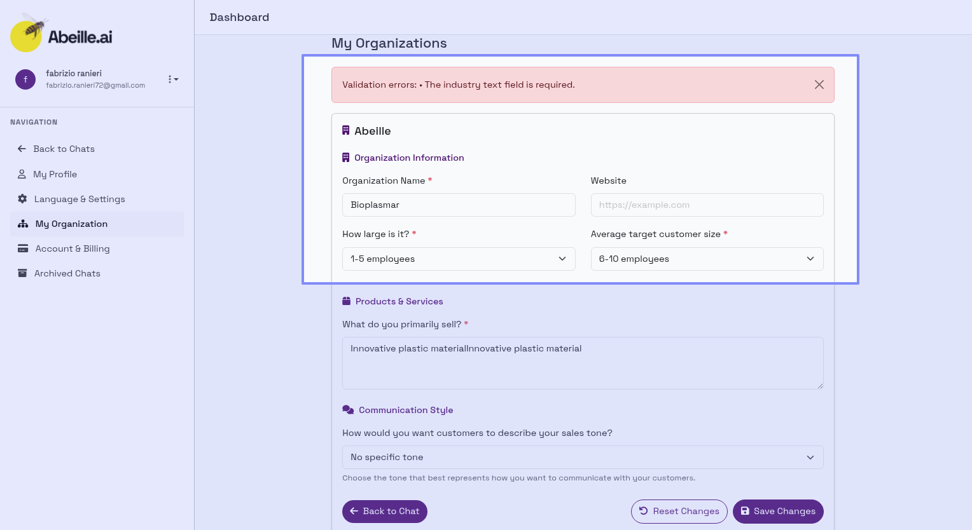Image resolution: width=972 pixels, height=530 pixels.
Task: Dismiss the validation error alert
Action: tap(819, 85)
